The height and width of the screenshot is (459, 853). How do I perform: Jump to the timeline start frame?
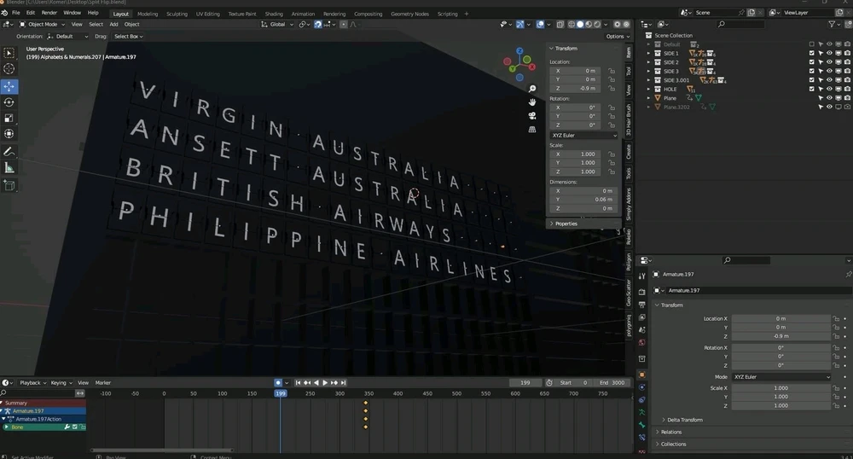[x=298, y=383]
